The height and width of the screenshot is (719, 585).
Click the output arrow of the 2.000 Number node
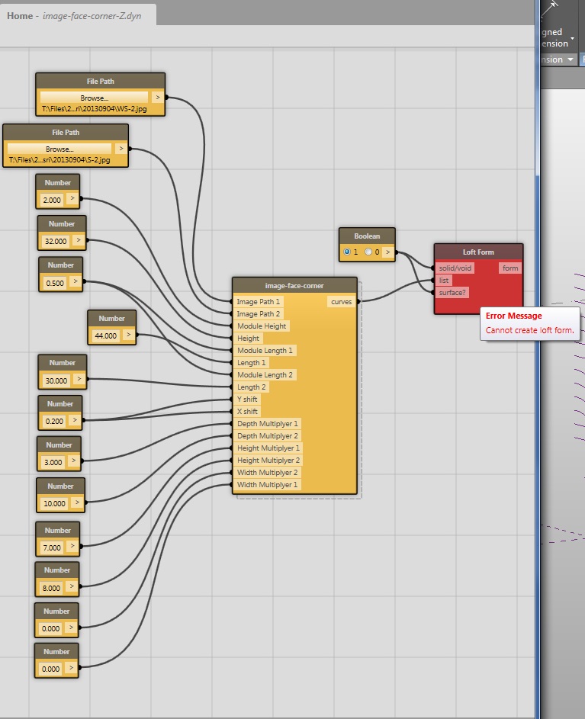(72, 198)
